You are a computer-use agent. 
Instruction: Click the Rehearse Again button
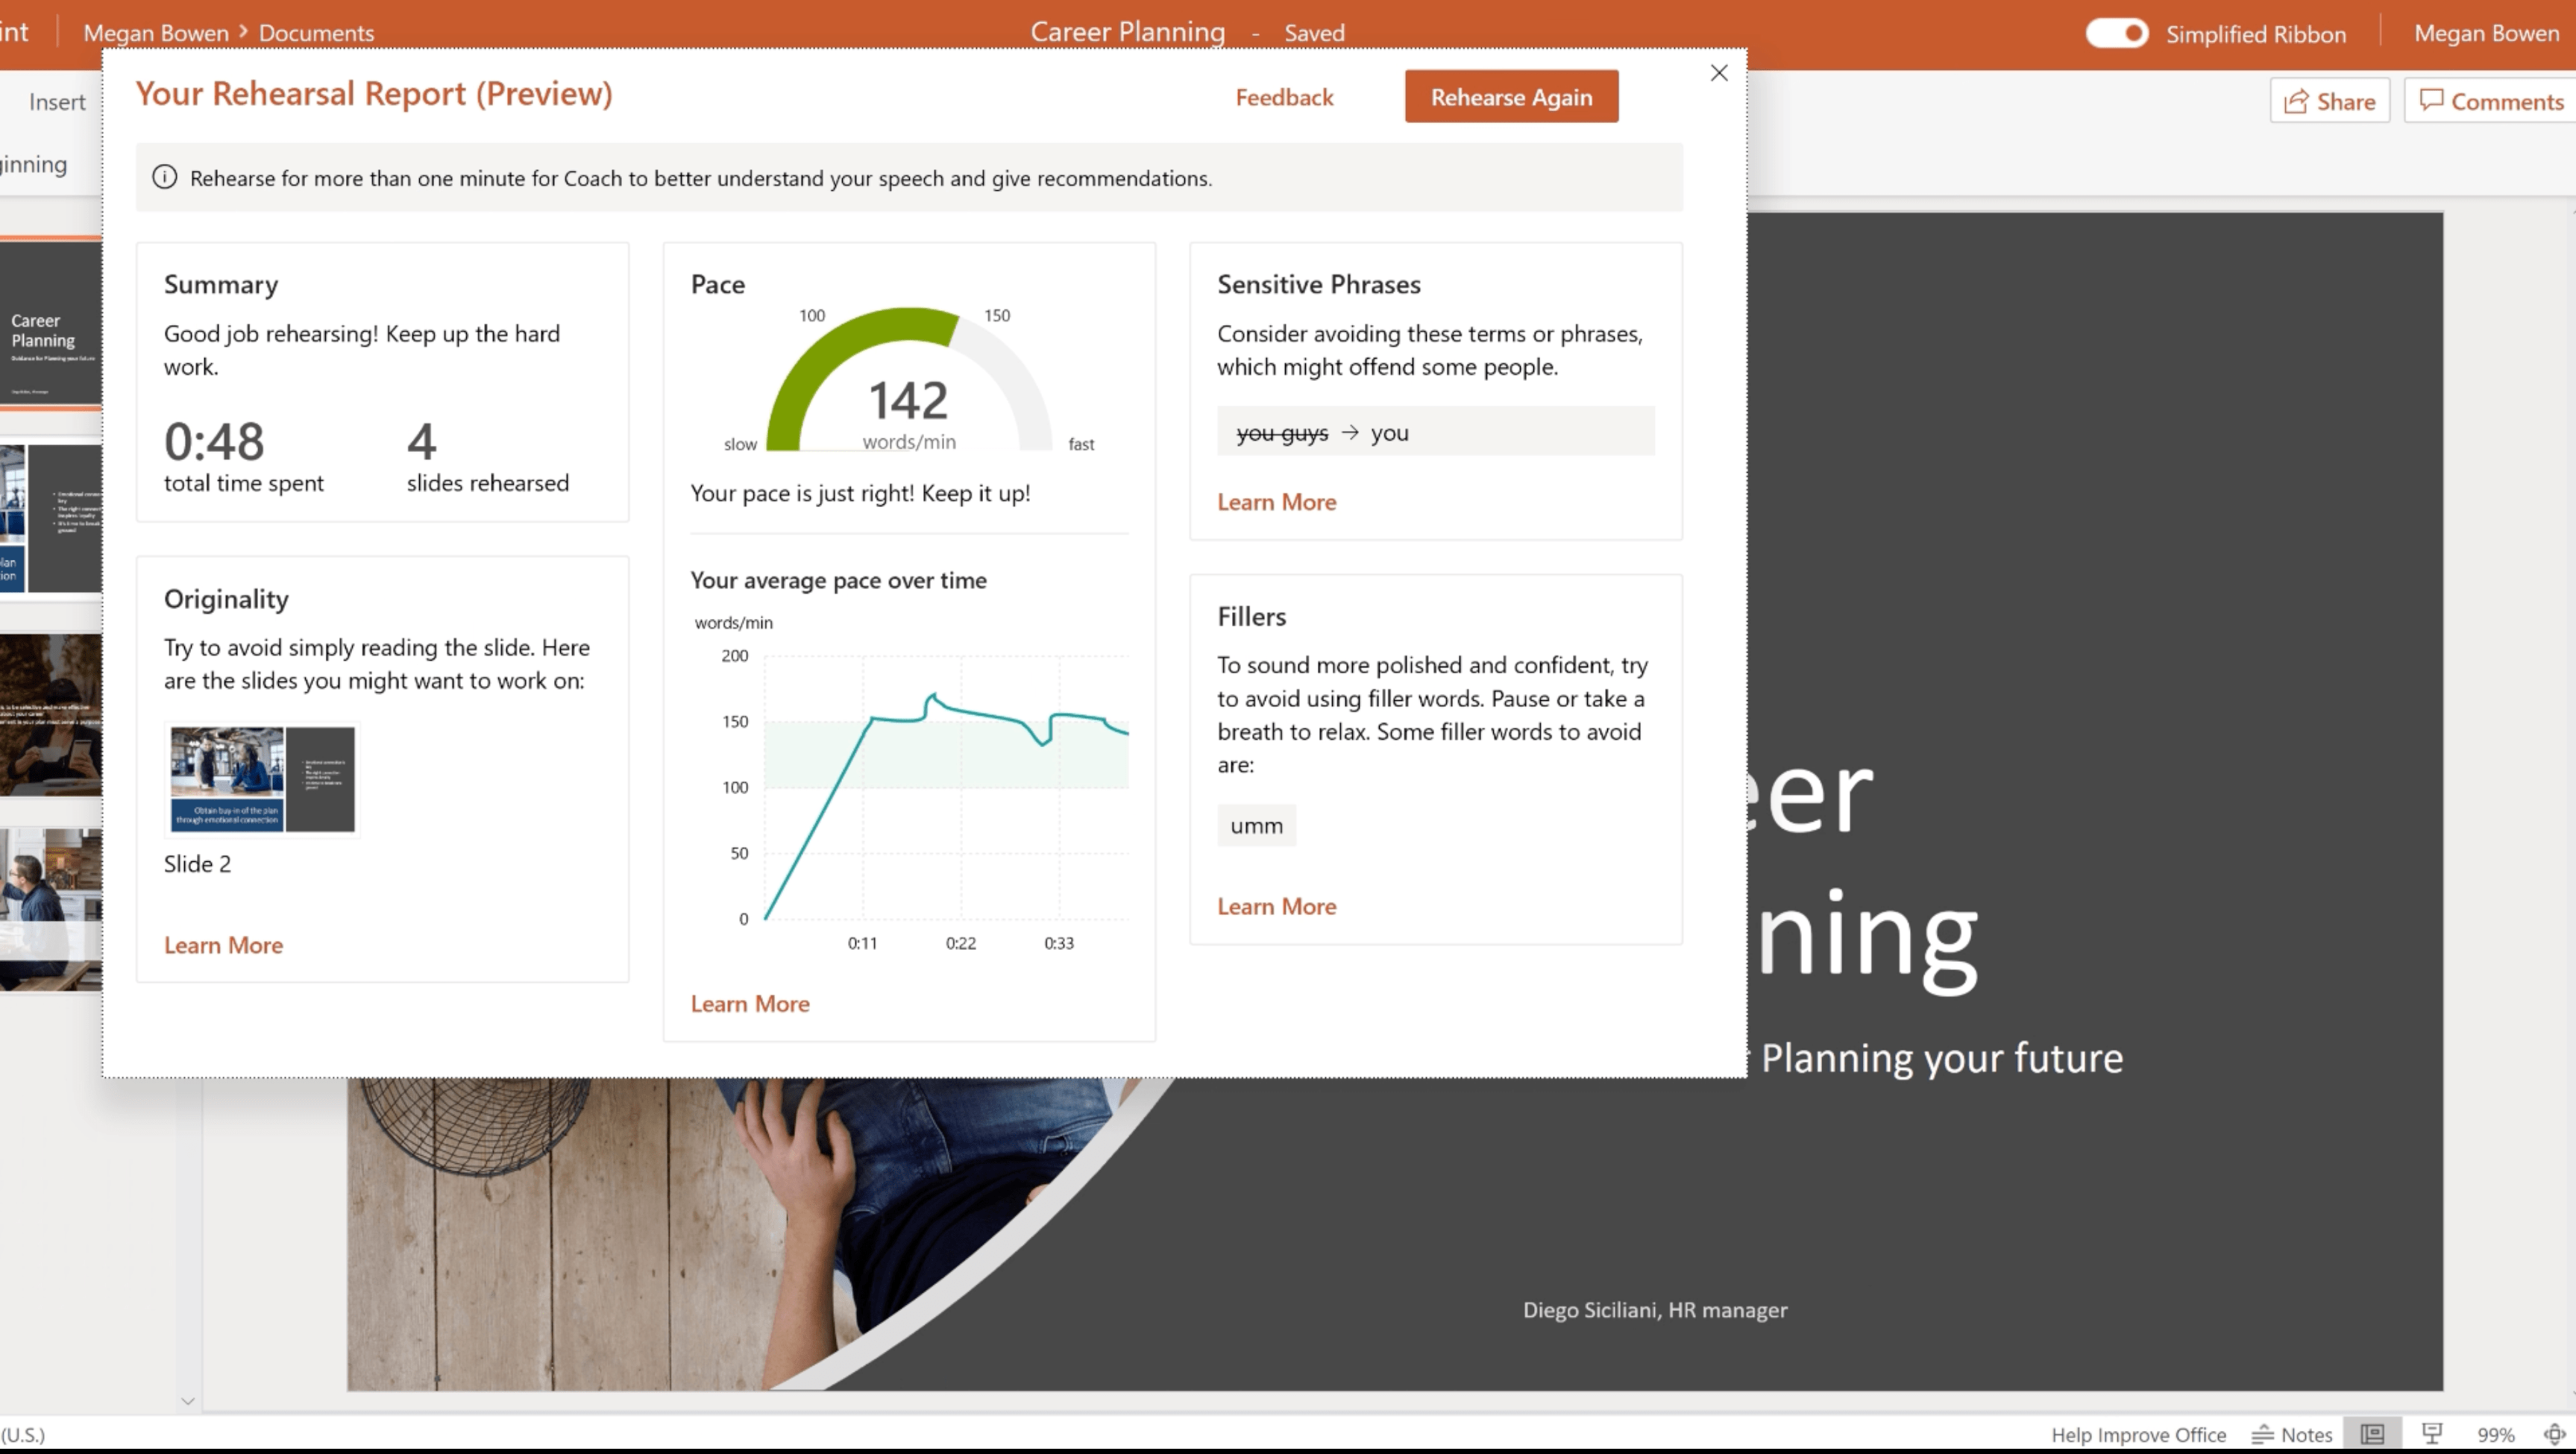click(x=1512, y=97)
